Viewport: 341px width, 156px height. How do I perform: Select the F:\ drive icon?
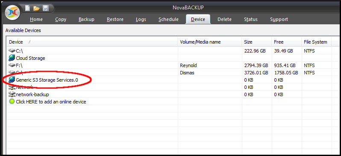[12, 65]
